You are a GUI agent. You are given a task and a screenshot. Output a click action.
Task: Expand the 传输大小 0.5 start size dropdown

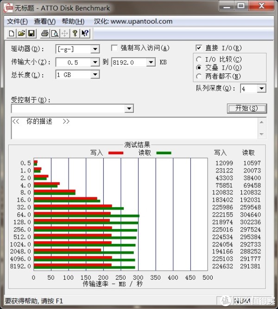[x=95, y=62]
